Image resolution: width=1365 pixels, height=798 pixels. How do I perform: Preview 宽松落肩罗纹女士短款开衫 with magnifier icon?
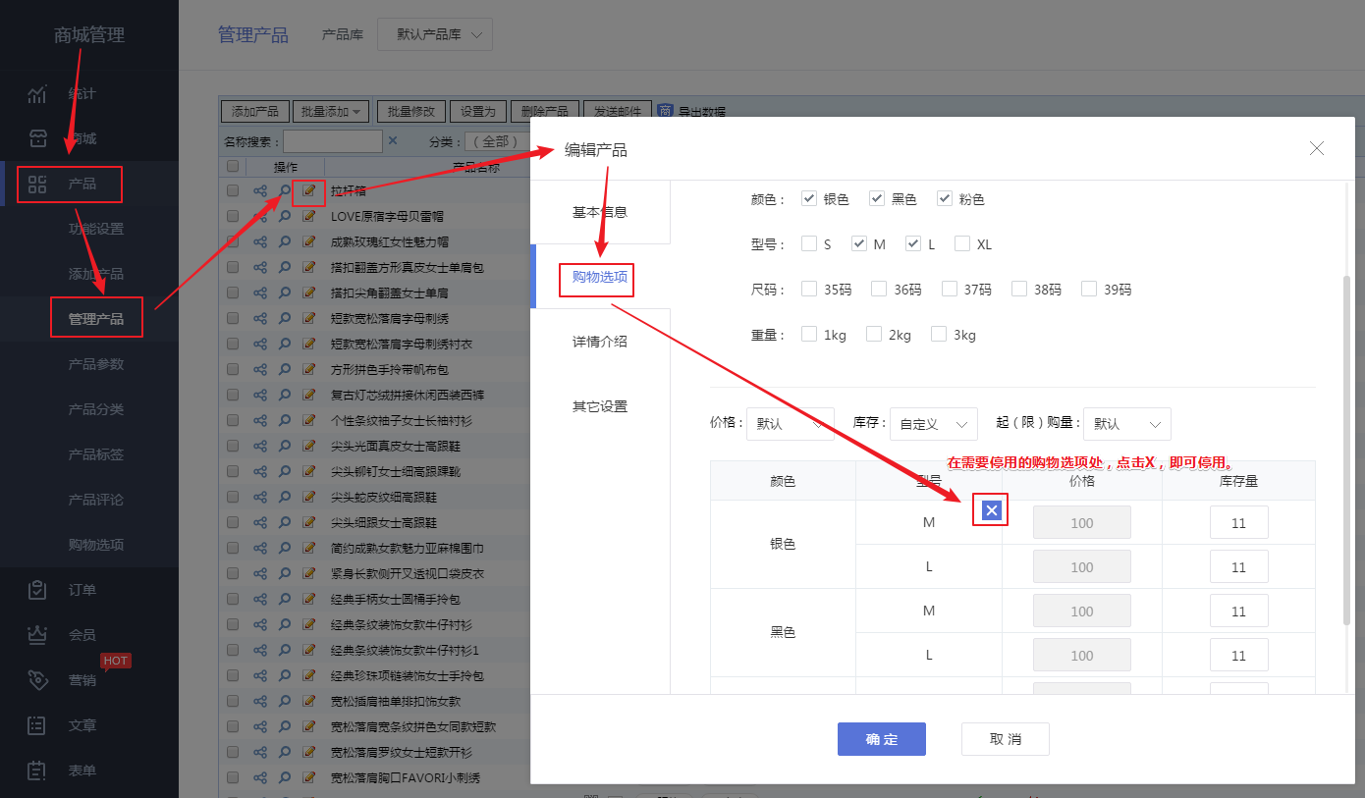click(285, 752)
